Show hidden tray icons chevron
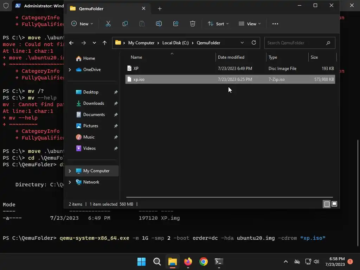This screenshot has width=360, height=270. click(x=286, y=262)
